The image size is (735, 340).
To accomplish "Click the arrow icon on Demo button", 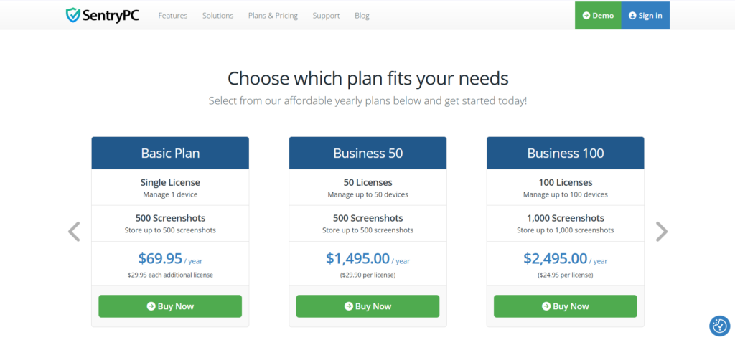I will (x=586, y=16).
